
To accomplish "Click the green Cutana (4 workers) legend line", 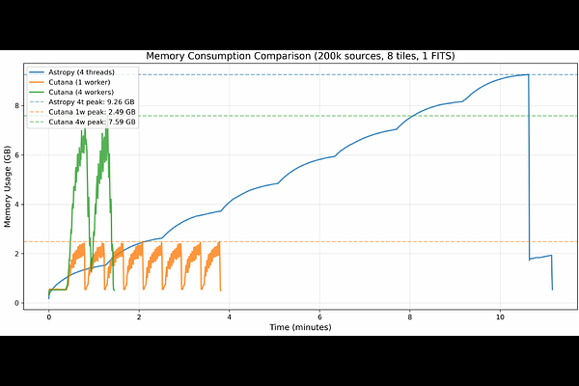I will coord(37,92).
